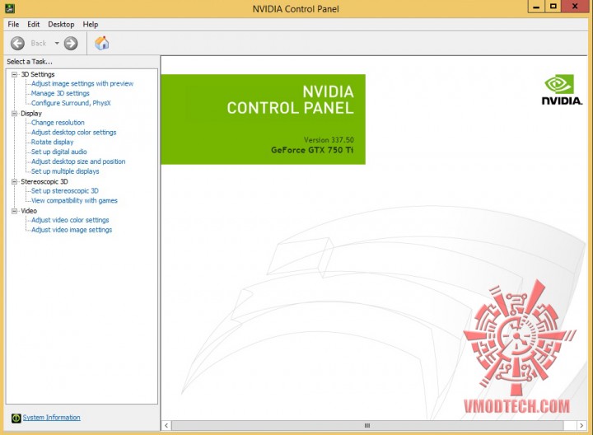Screen dimensions: 593x435
Task: Click the horizontal scrollbar right arrow
Action: tap(581, 426)
